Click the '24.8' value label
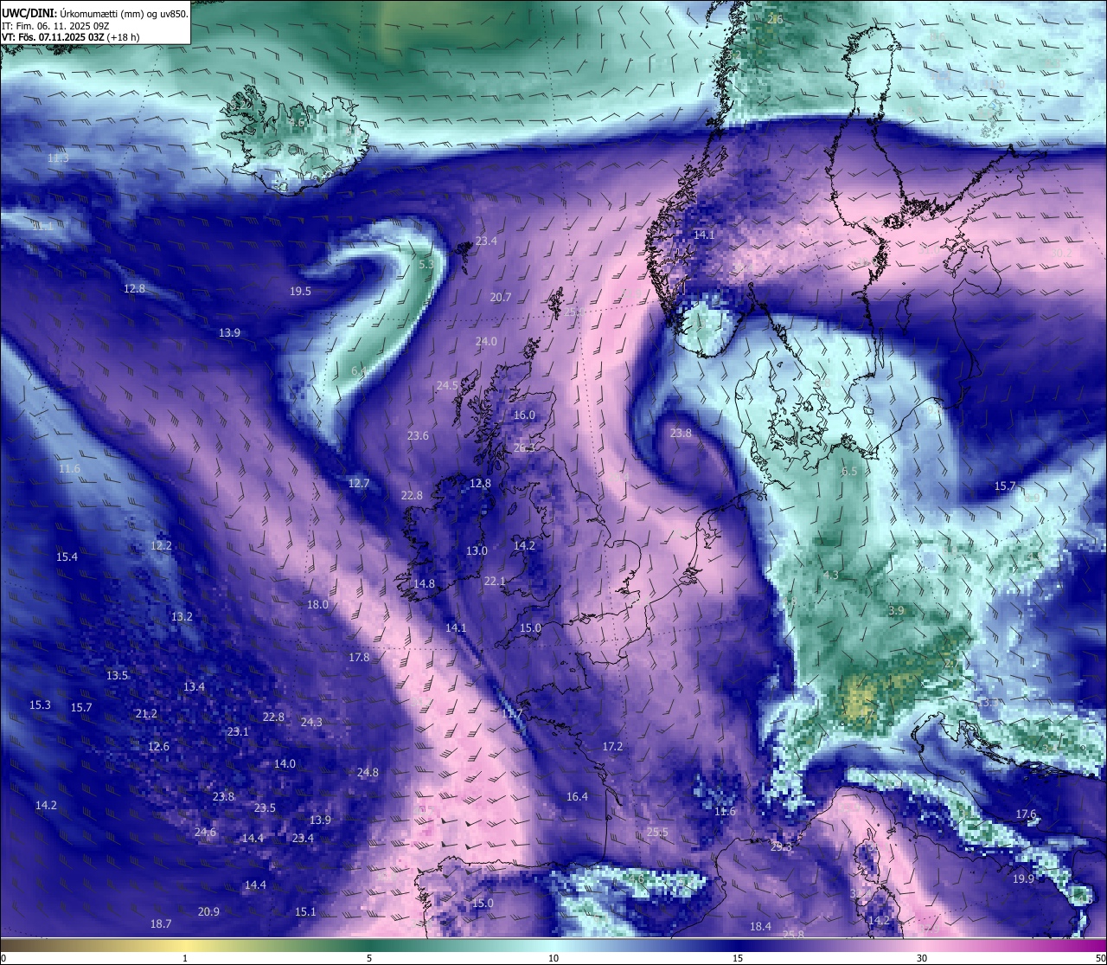Image resolution: width=1107 pixels, height=965 pixels. 368,773
